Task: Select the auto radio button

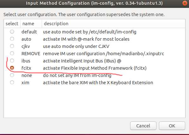Action: point(12,39)
